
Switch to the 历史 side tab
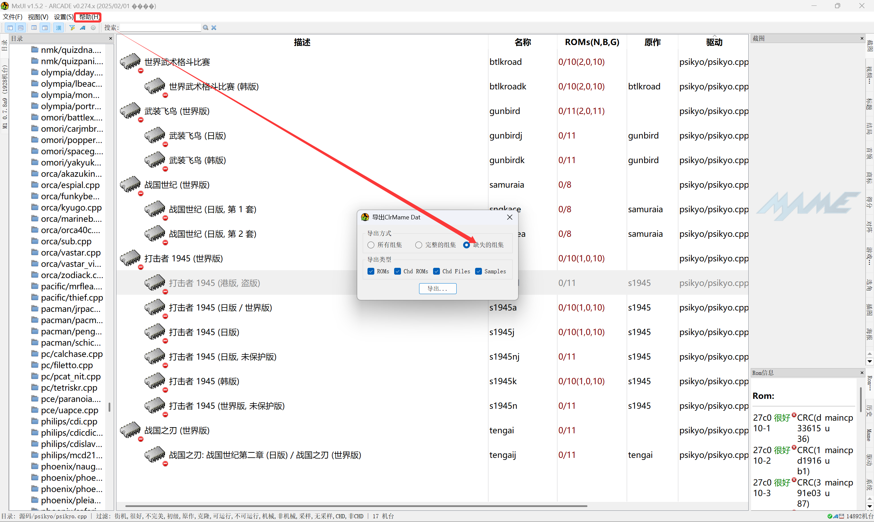(870, 410)
